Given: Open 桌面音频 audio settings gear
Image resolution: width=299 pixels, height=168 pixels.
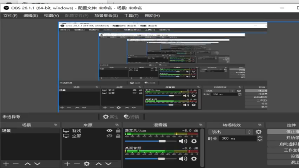Looking at the screenshot, I should tap(194, 159).
